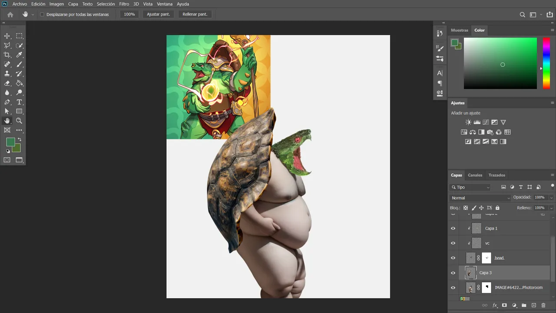This screenshot has height=313, width=556.
Task: Select the Paint Bucket tool
Action: (x=19, y=83)
